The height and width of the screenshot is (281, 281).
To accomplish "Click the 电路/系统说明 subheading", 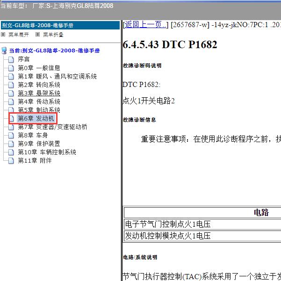I will pyautogui.click(x=140, y=257).
